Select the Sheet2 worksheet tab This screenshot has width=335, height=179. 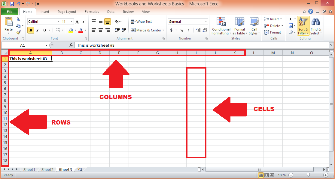(x=47, y=169)
